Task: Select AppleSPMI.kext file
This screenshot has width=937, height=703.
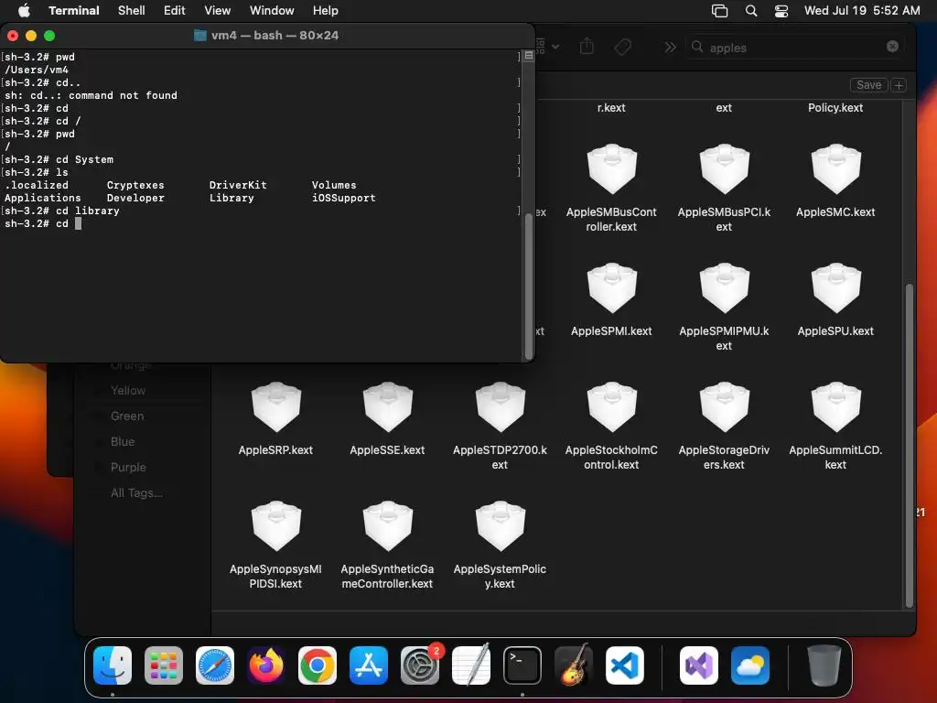Action: 611,300
